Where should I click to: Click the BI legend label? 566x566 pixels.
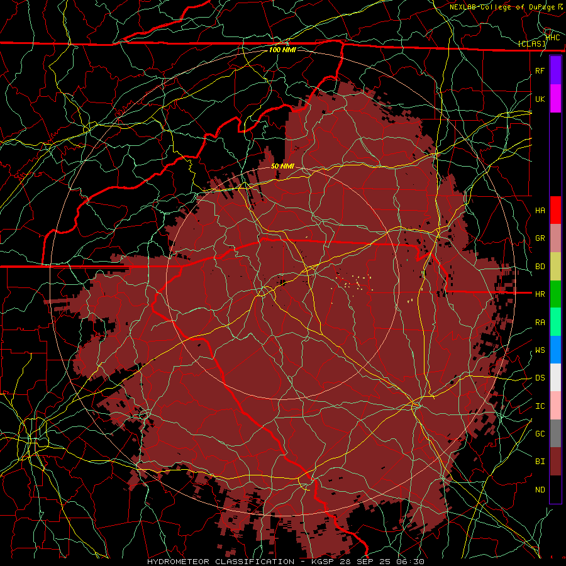coord(540,462)
